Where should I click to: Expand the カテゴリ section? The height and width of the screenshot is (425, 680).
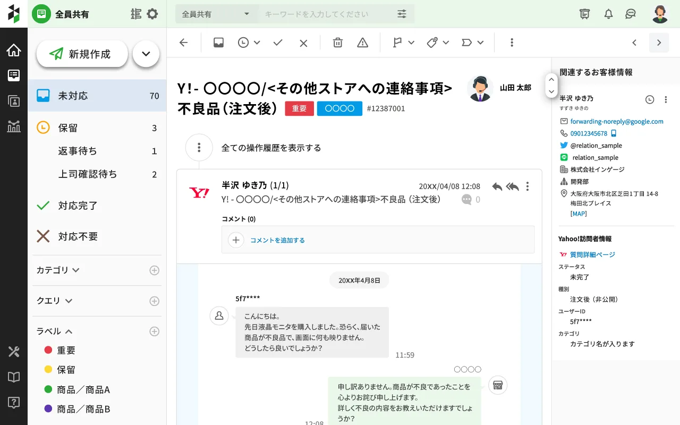58,270
